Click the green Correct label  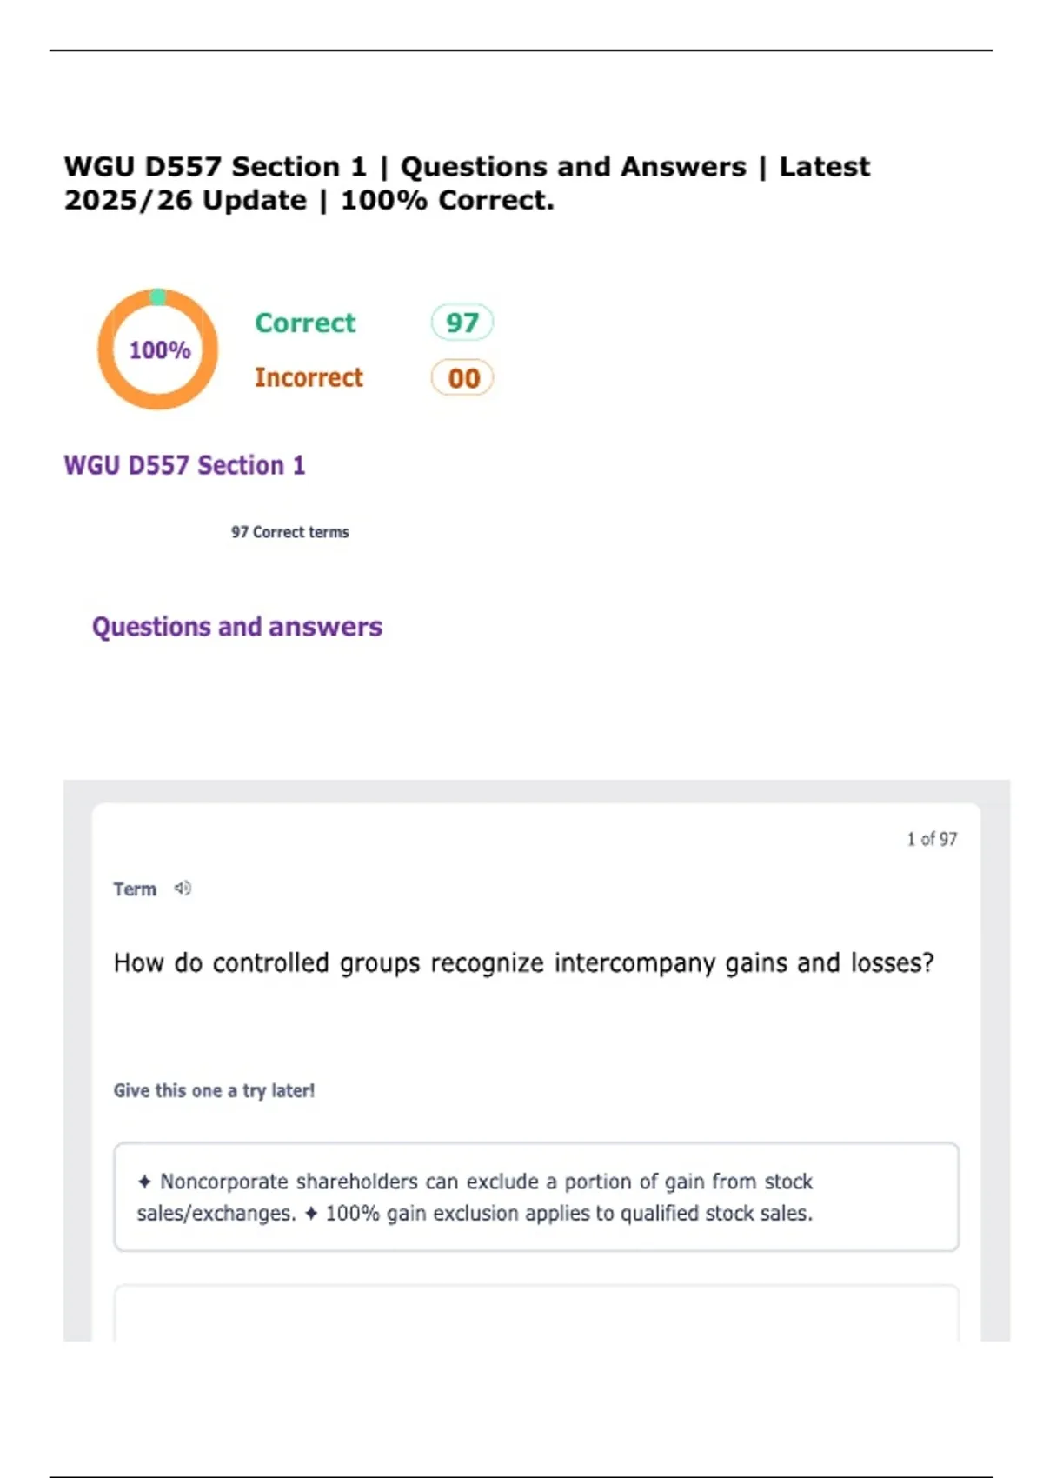point(305,323)
